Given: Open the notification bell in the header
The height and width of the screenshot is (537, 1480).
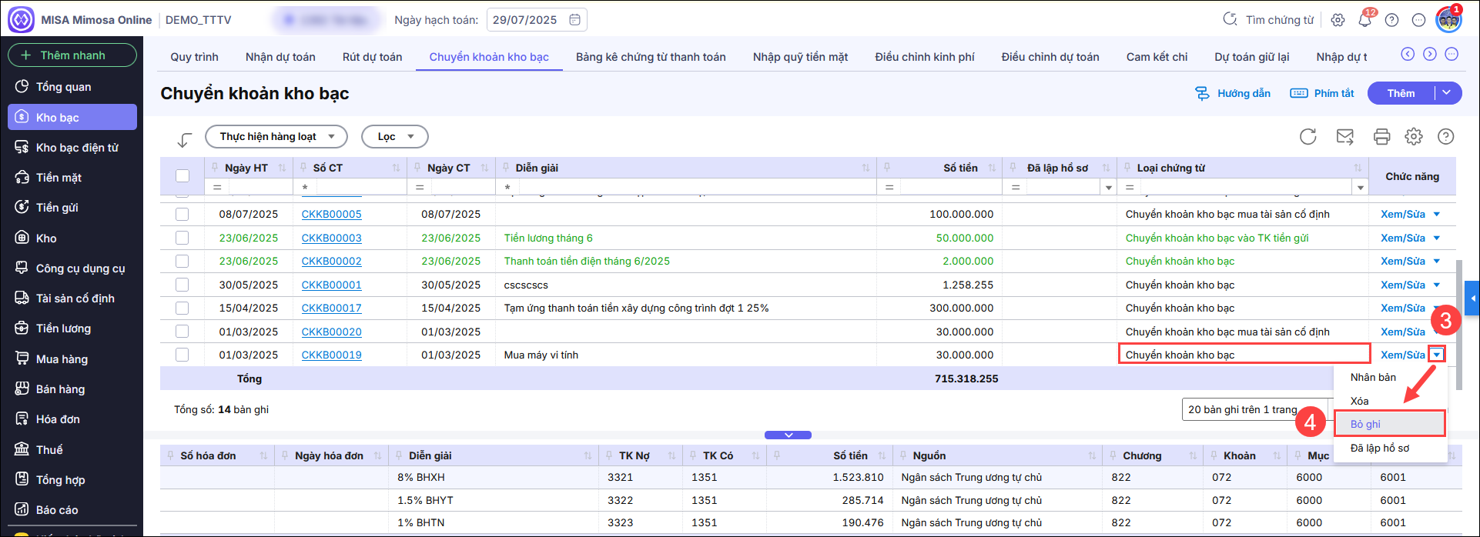Looking at the screenshot, I should click(1364, 20).
